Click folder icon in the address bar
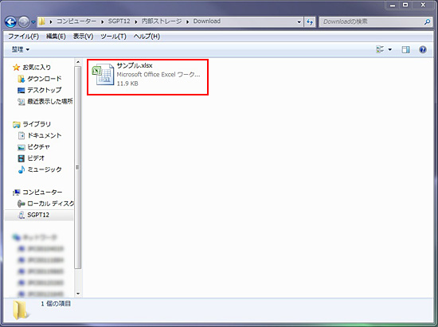 click(41, 21)
